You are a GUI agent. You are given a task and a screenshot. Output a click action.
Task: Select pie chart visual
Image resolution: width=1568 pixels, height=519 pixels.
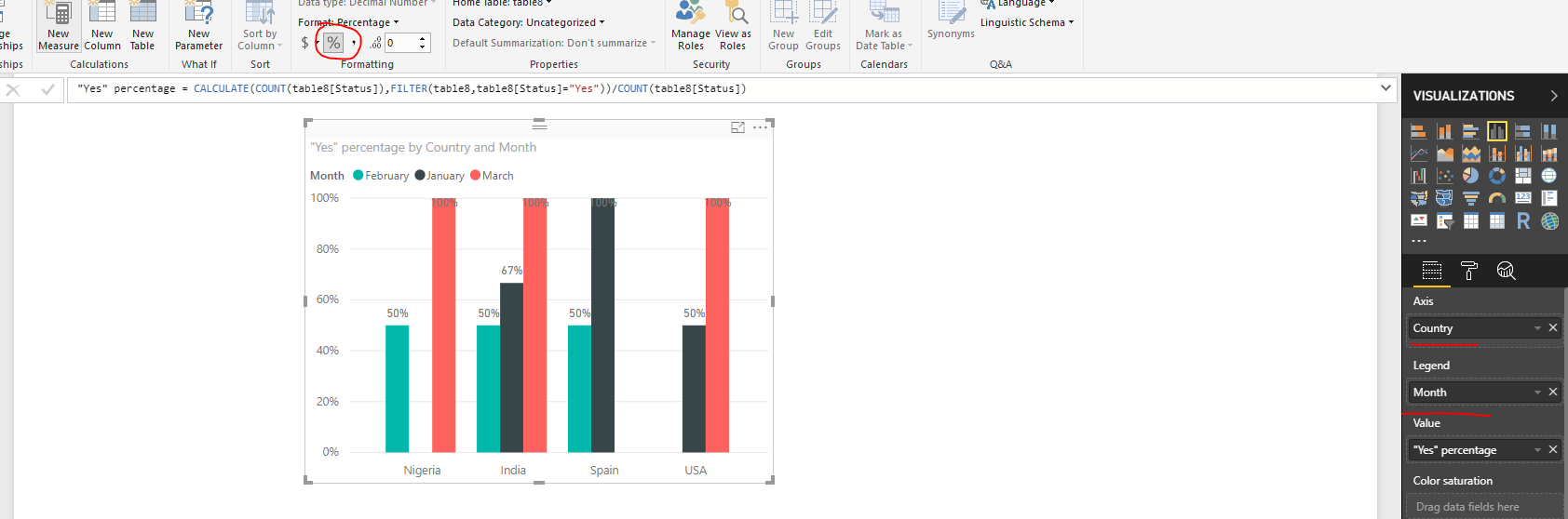coord(1471,176)
